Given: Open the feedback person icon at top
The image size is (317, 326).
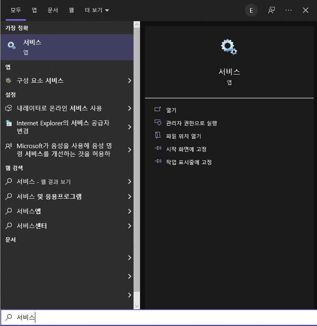Looking at the screenshot, I should click(x=272, y=10).
